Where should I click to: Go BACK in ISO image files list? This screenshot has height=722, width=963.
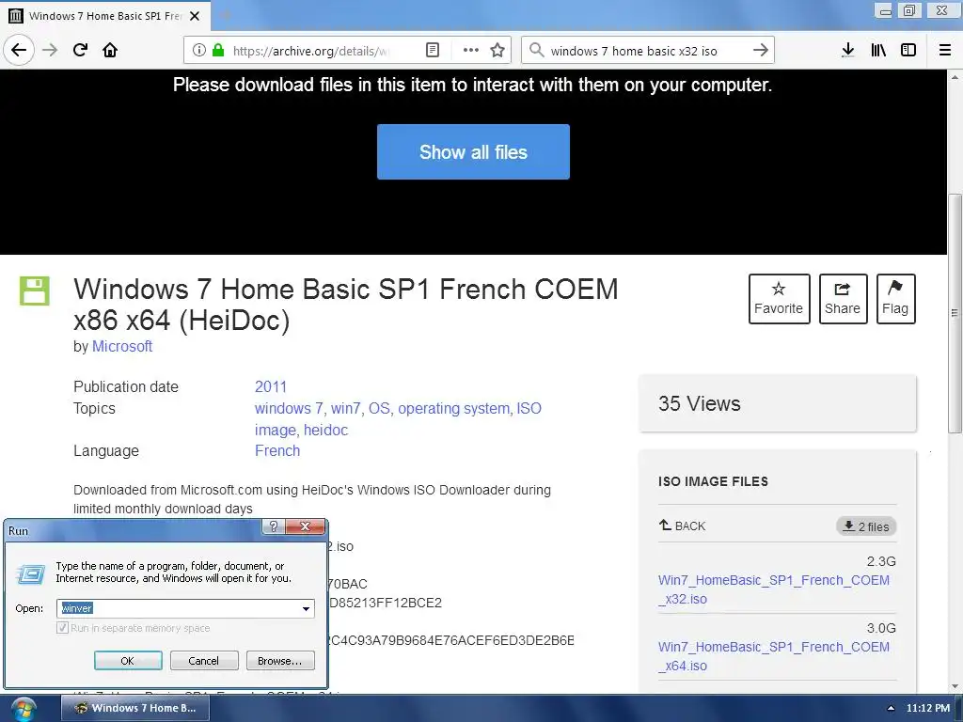point(683,526)
